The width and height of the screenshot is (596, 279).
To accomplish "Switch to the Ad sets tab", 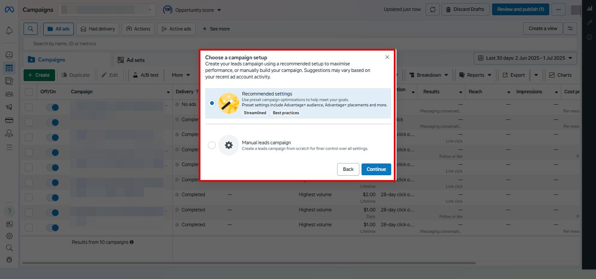I will [x=131, y=60].
